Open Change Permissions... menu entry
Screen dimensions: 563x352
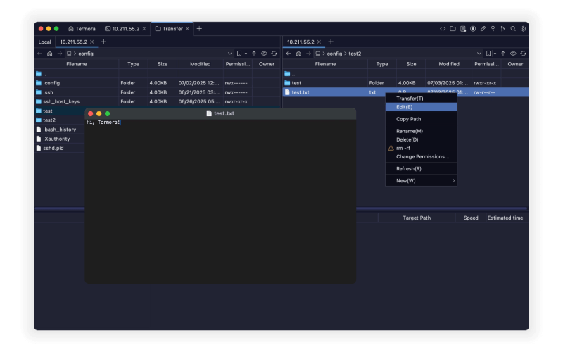421,156
